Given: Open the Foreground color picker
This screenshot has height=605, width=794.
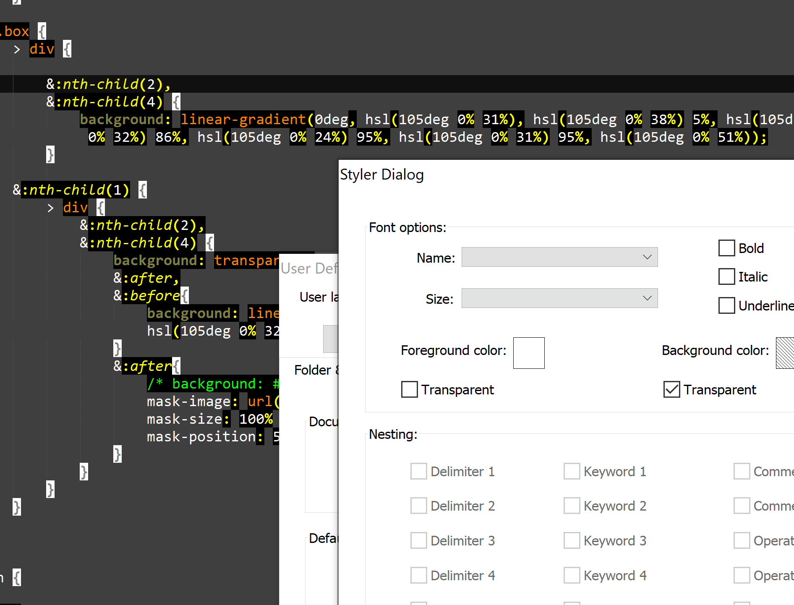Looking at the screenshot, I should tap(528, 353).
